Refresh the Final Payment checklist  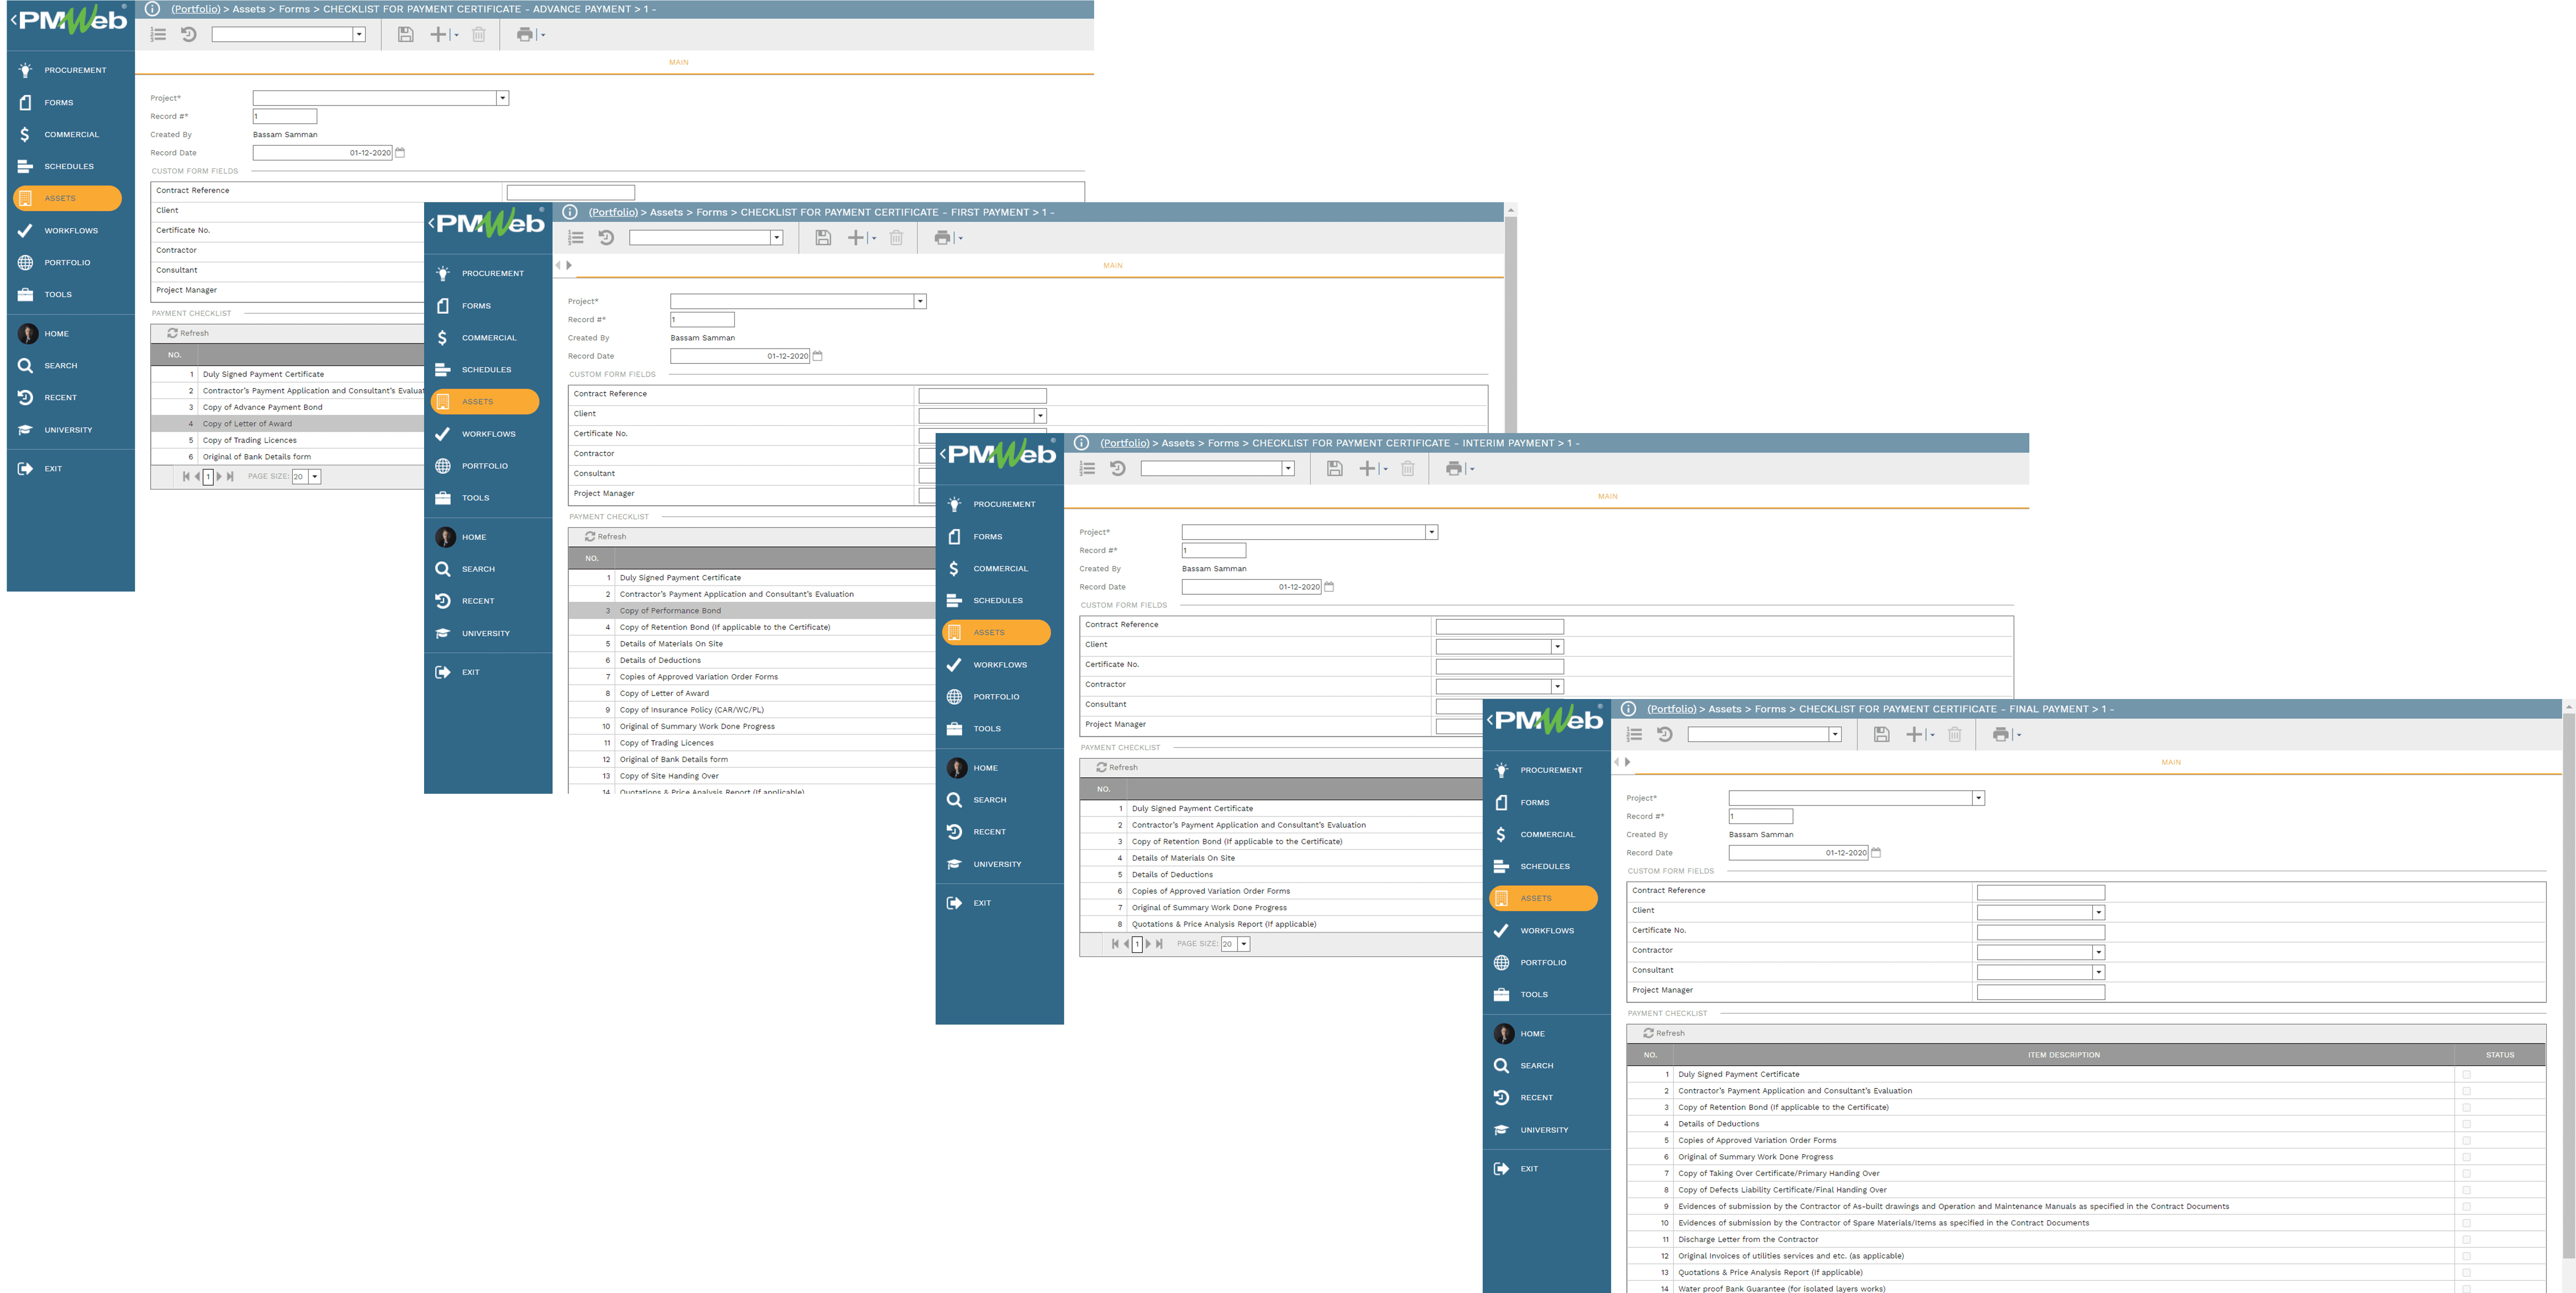pos(1664,1034)
